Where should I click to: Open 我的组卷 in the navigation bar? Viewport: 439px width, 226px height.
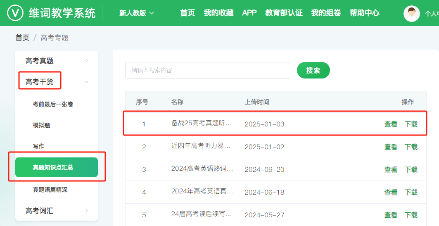326,13
